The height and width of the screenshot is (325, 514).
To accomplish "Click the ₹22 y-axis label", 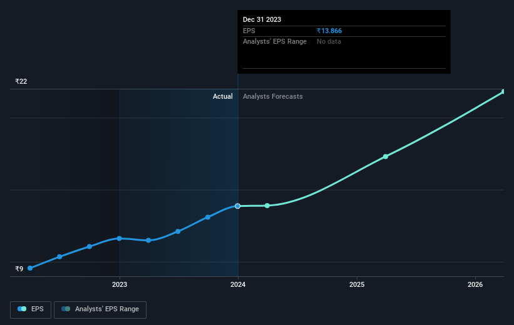I will [21, 81].
